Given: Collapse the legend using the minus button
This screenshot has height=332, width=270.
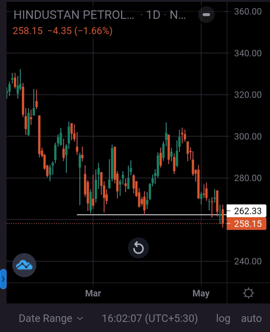Looking at the screenshot, I should pyautogui.click(x=206, y=15).
